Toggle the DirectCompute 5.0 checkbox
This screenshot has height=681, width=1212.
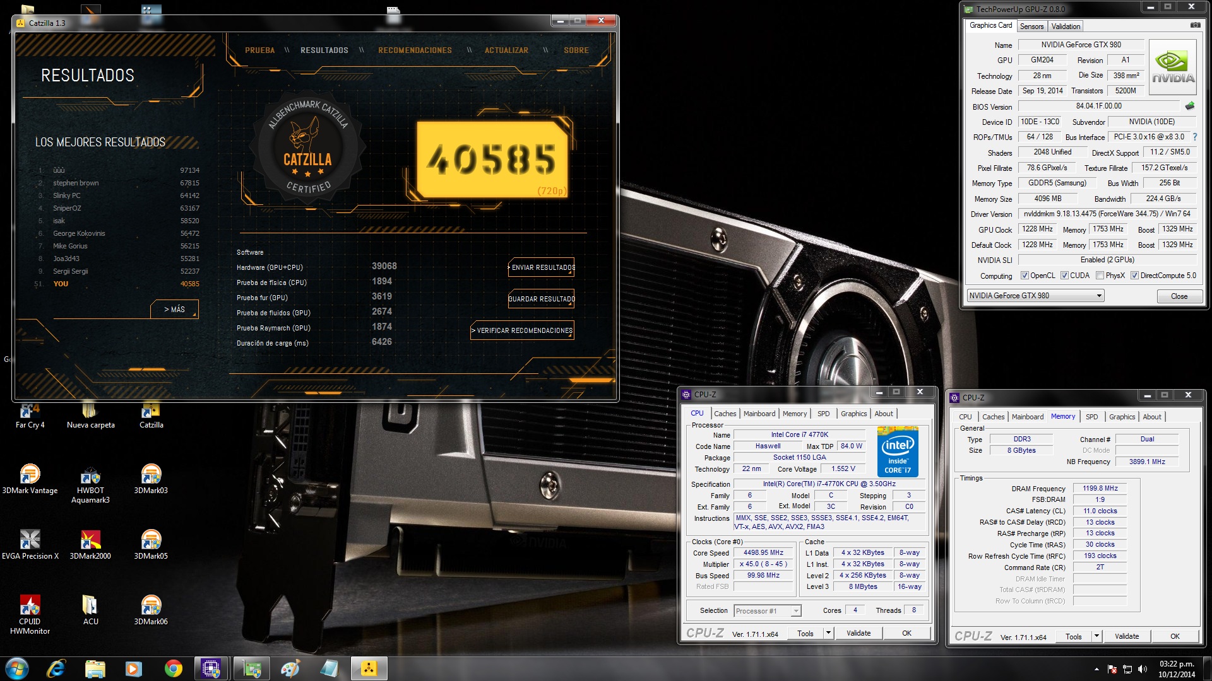1134,276
